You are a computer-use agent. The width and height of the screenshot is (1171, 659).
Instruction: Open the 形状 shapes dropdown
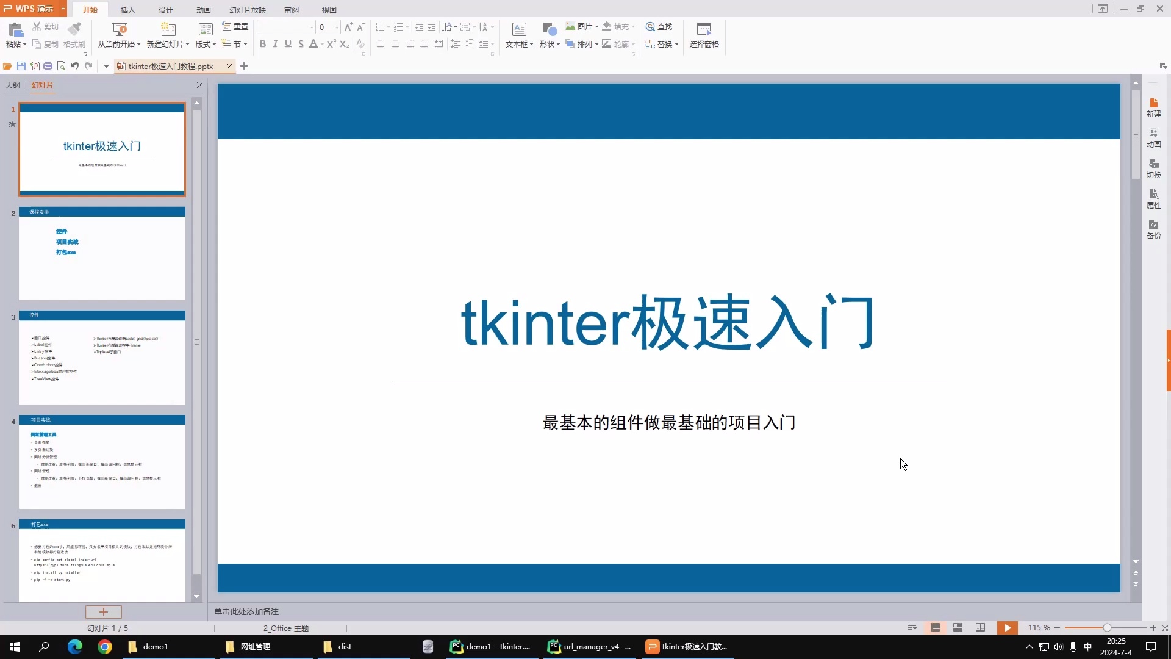point(550,44)
